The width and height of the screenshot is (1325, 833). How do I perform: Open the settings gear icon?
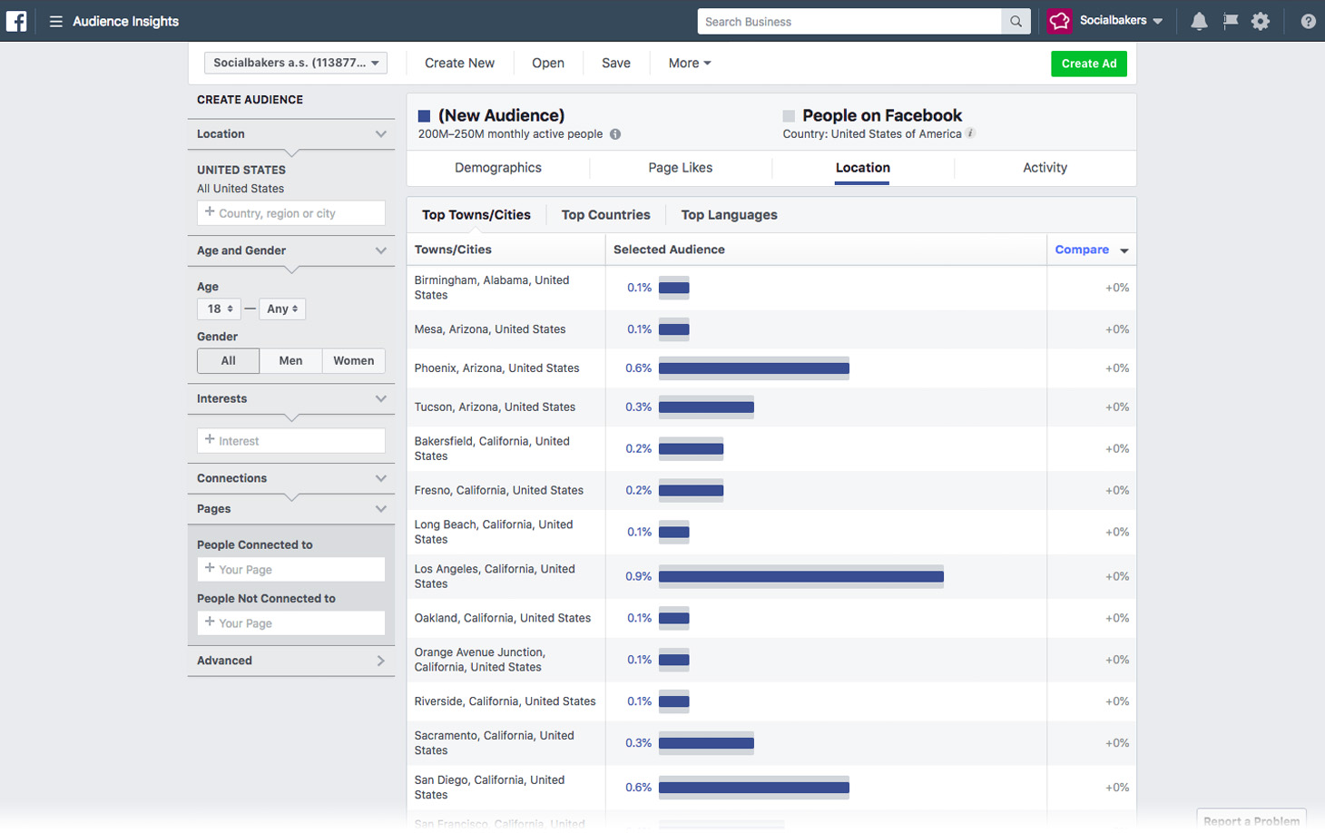(x=1261, y=21)
